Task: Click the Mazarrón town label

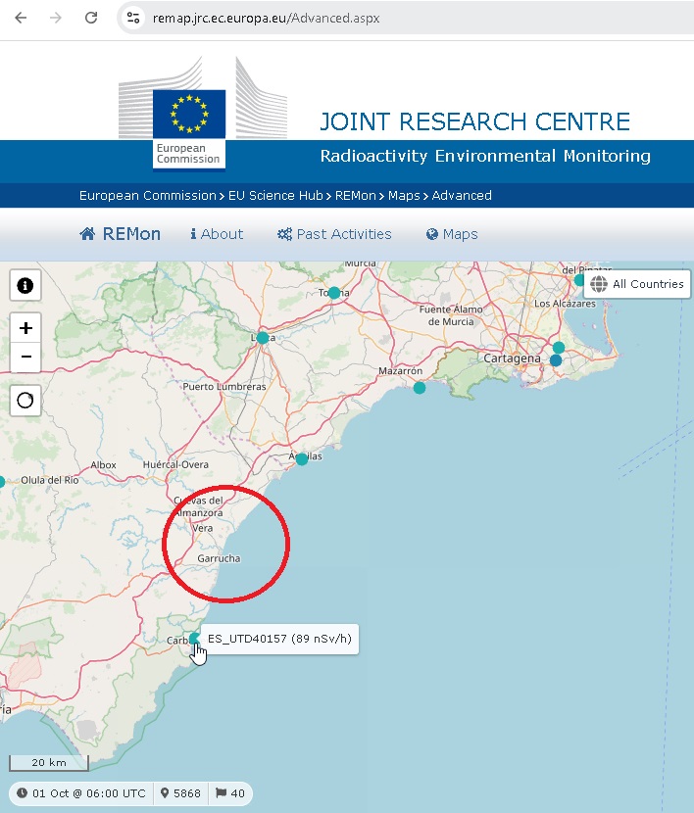Action: coord(401,371)
